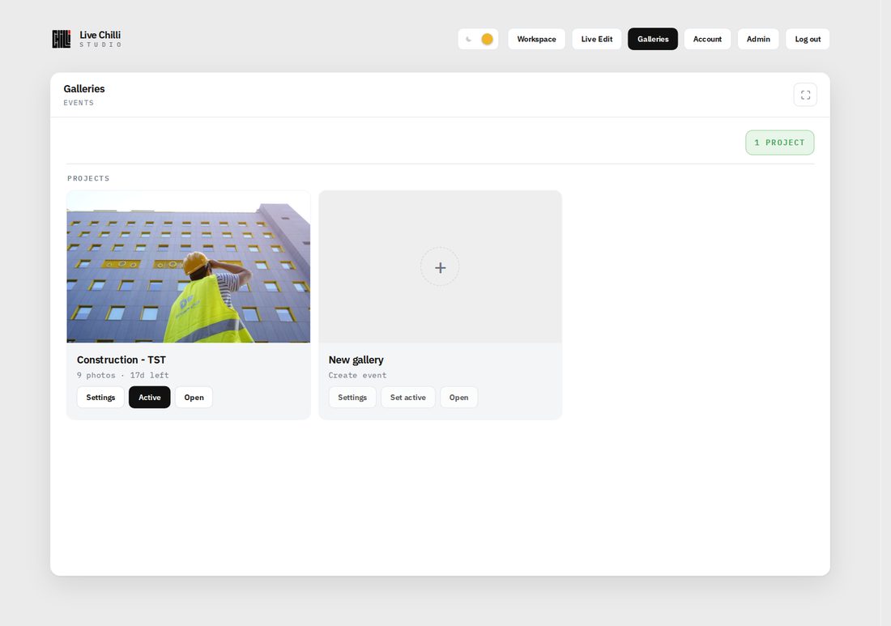Click the '9 photos · 17d left' text
Image resolution: width=891 pixels, height=626 pixels.
pos(123,375)
